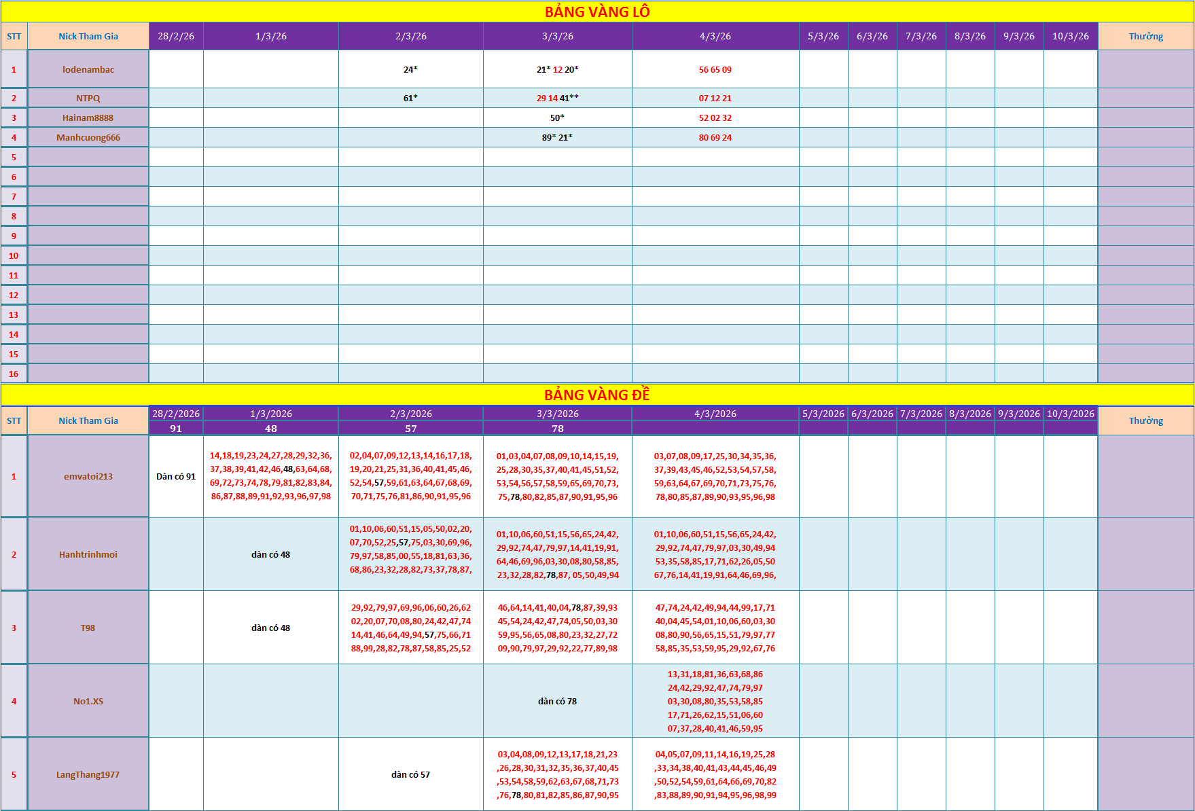Select the lodenambac nickname cell

[88, 69]
